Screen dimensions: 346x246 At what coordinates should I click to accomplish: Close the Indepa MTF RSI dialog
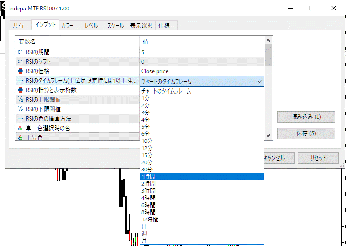pos(334,9)
